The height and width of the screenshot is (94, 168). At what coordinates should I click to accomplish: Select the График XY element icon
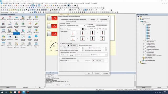coord(3,31)
